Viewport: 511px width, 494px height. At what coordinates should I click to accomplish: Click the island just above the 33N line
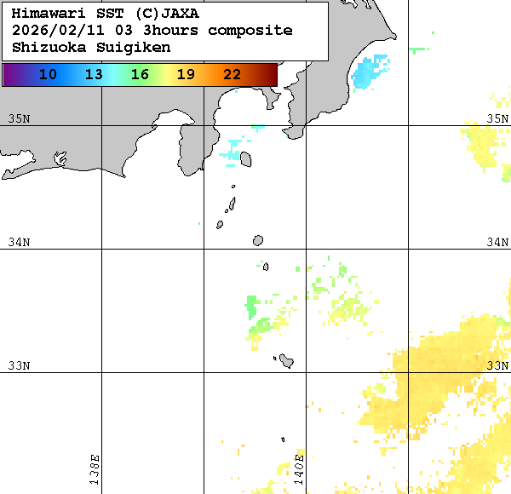coord(286,362)
